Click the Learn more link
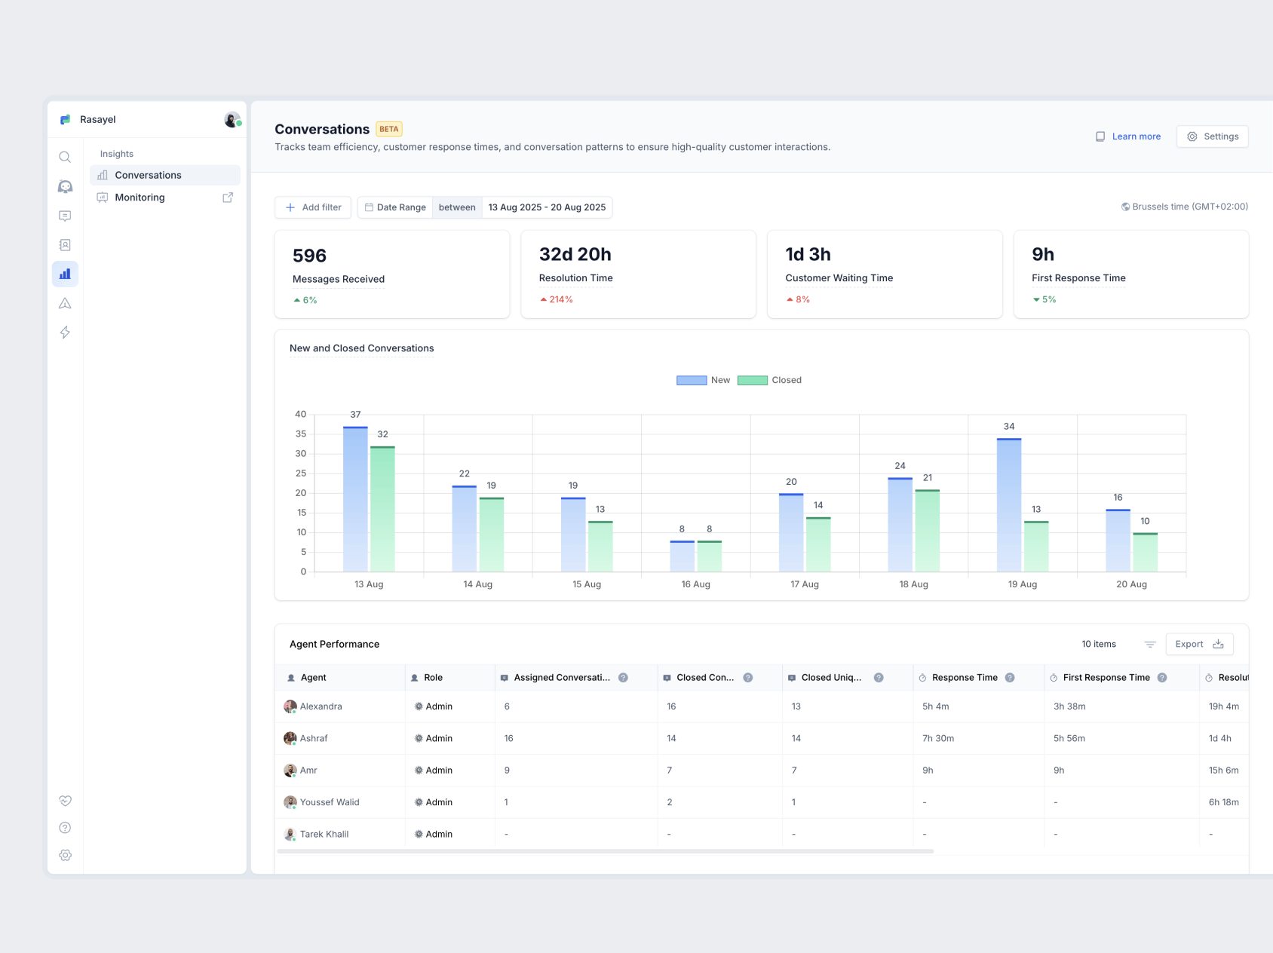Screen dimensions: 1273x953 [x=1136, y=136]
